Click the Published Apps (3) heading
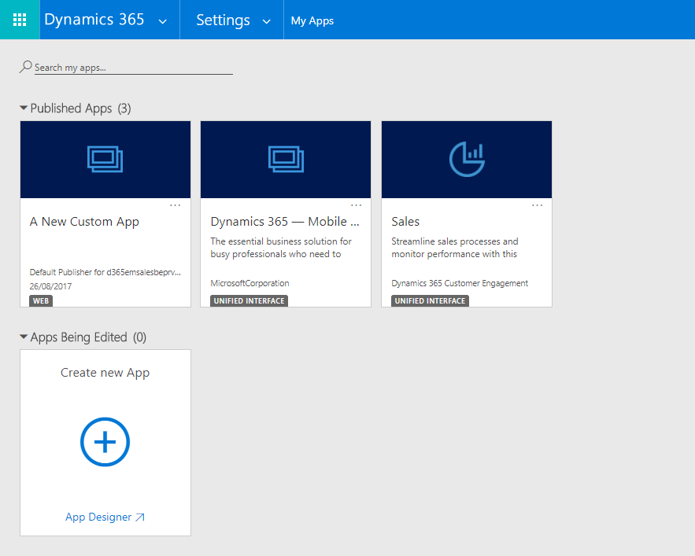 click(x=80, y=109)
